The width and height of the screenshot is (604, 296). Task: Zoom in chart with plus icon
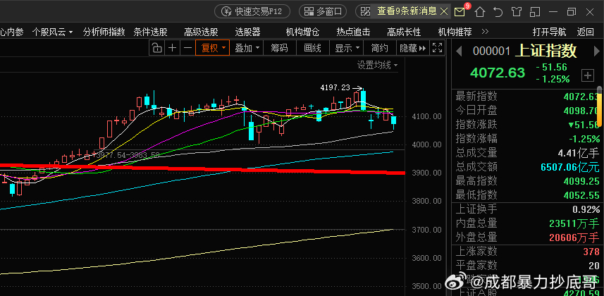coord(173,48)
